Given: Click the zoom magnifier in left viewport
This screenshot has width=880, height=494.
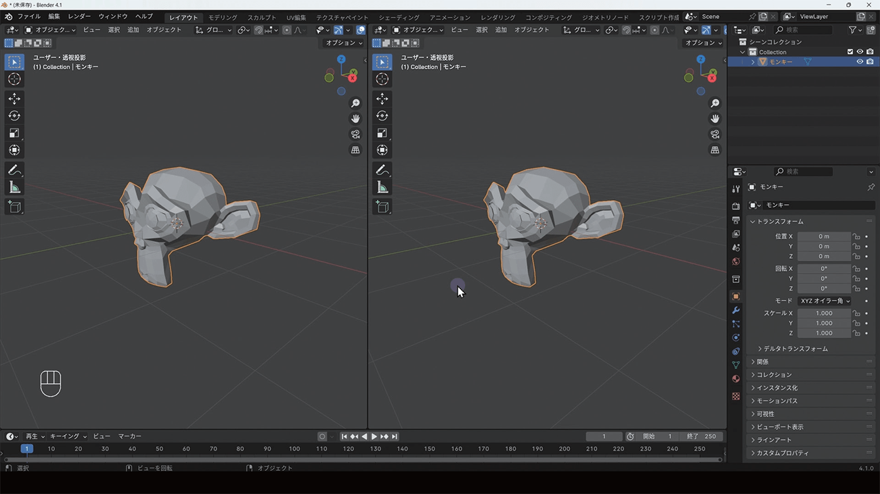Looking at the screenshot, I should [355, 103].
